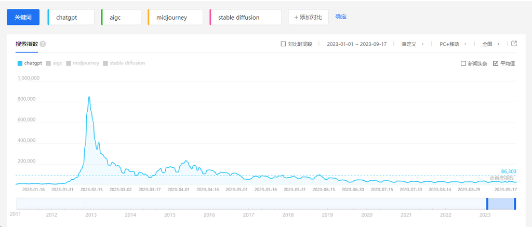Click the 2023-06-15 x-axis date label
Viewport: 532px width, 227px height.
click(x=324, y=190)
